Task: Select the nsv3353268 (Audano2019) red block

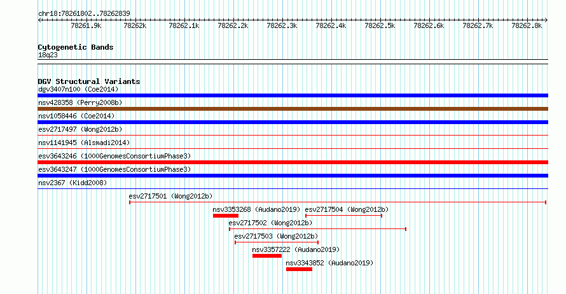Action: [226, 216]
